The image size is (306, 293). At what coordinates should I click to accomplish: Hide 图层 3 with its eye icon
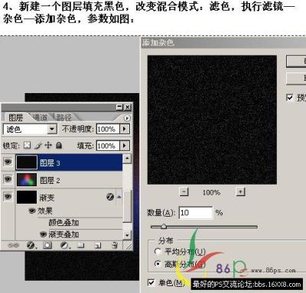(x=8, y=162)
